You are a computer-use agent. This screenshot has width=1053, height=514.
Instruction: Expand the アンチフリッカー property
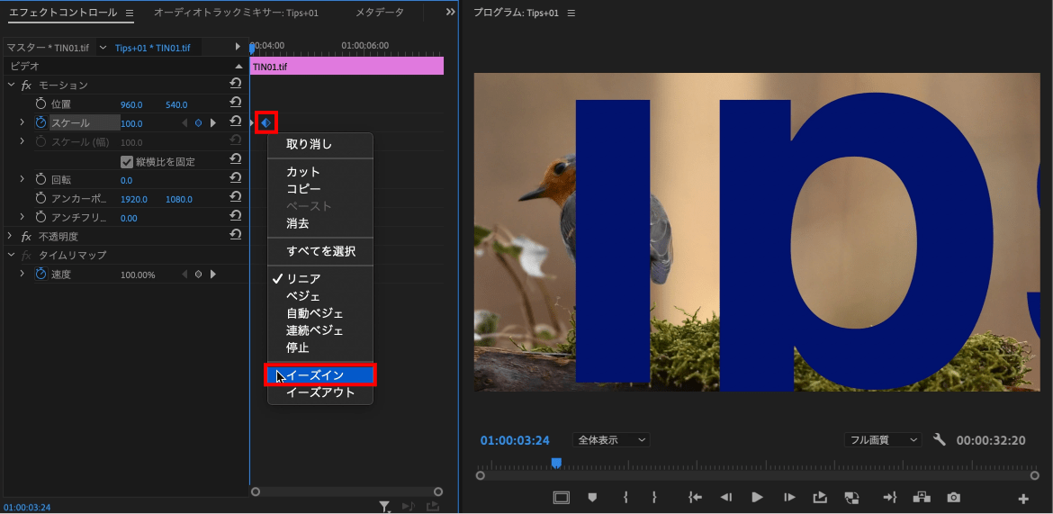coord(22,218)
